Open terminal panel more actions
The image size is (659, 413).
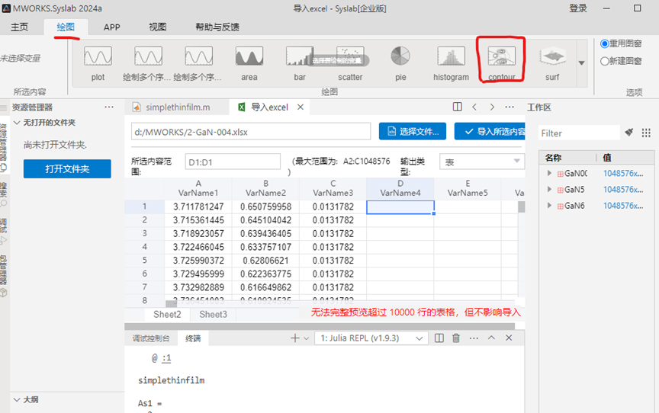[x=474, y=338]
